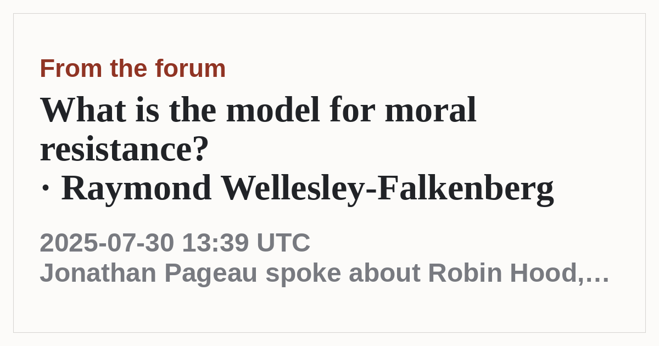Click the first name 'Raymond'
659x346 pixels.
coord(137,188)
